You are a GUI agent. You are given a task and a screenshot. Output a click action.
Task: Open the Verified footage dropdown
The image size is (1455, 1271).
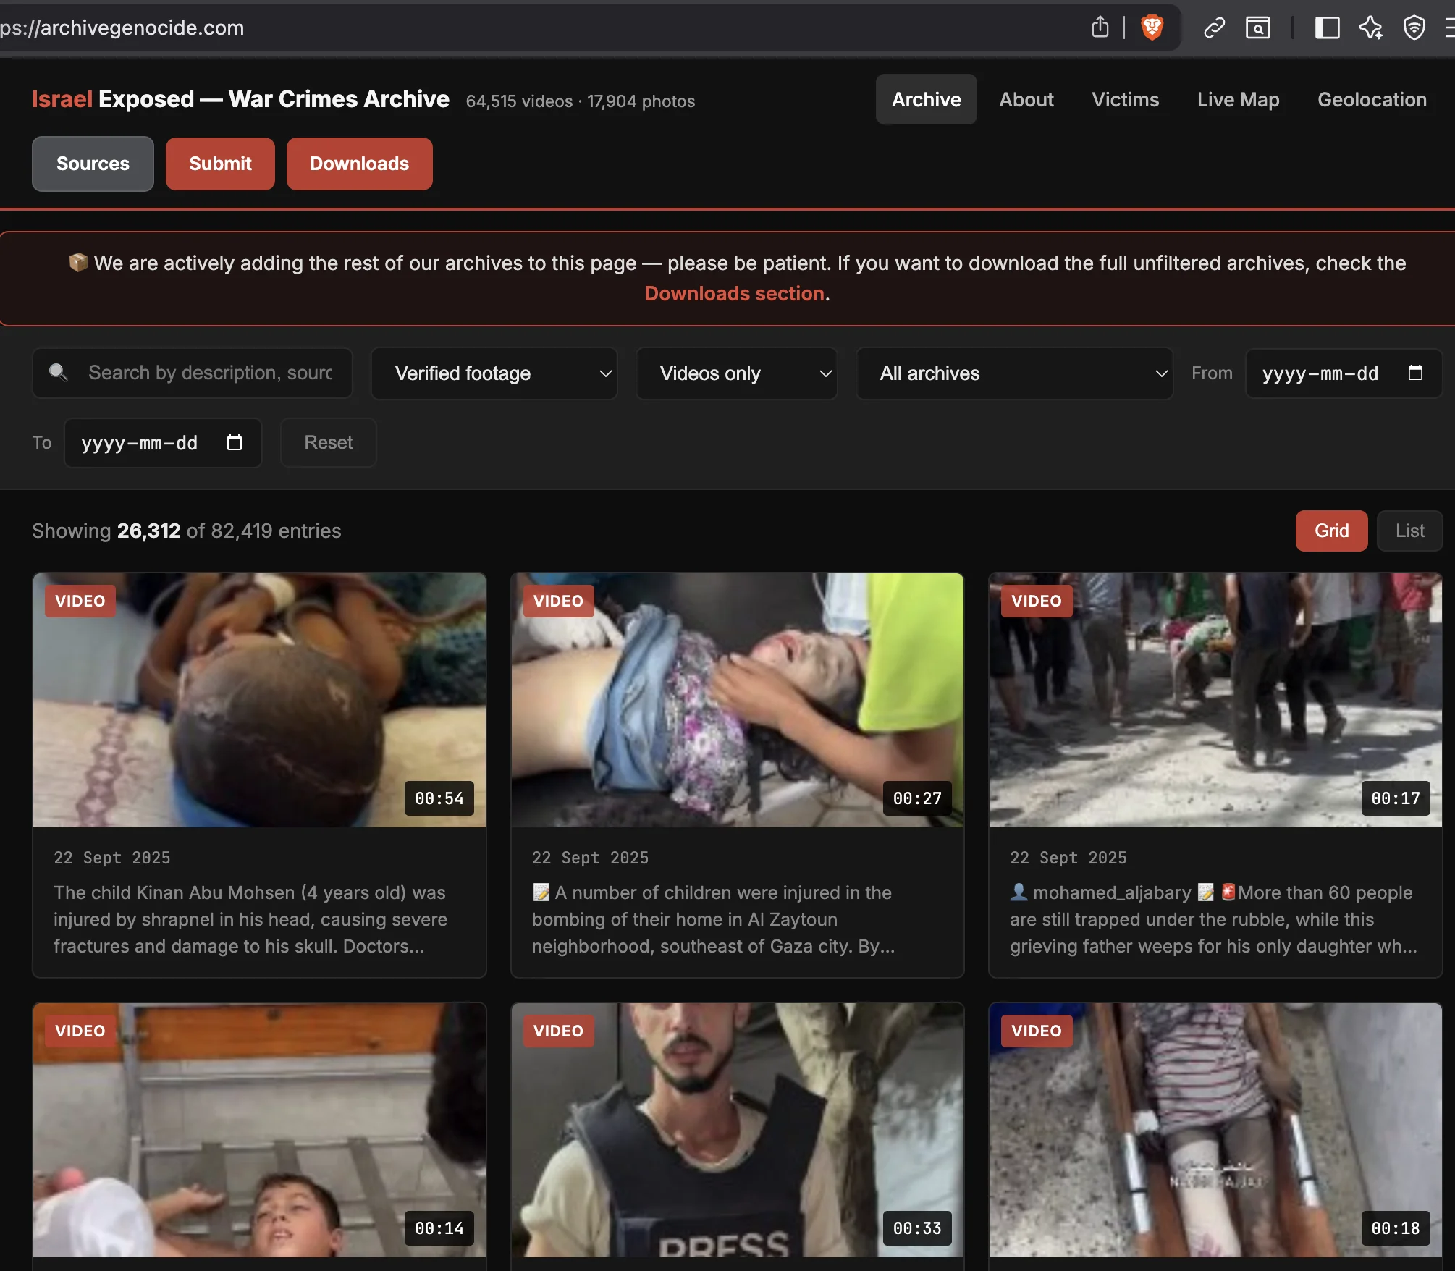pos(494,373)
